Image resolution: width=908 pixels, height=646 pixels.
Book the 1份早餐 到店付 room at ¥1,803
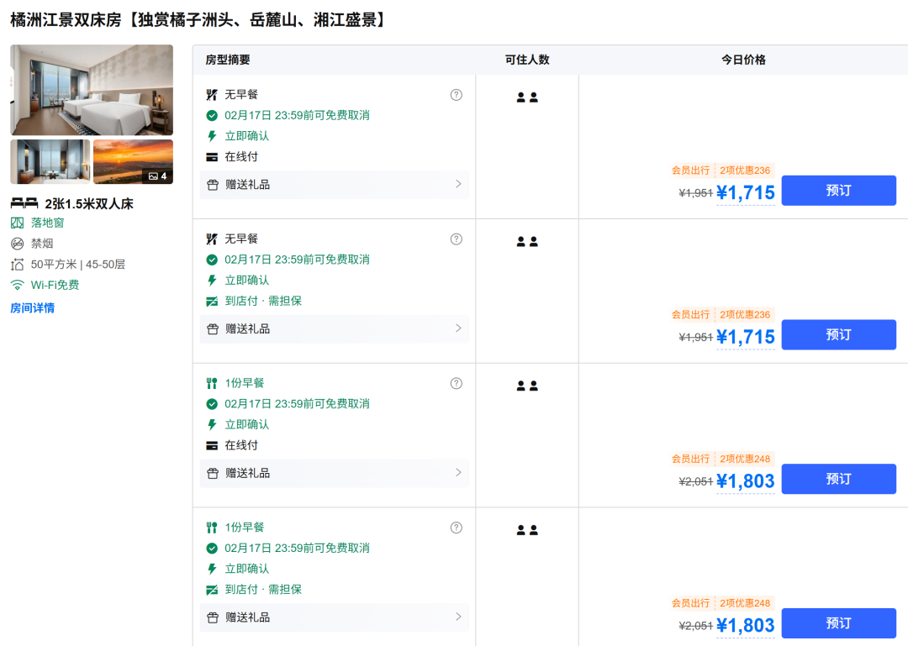[x=838, y=622]
